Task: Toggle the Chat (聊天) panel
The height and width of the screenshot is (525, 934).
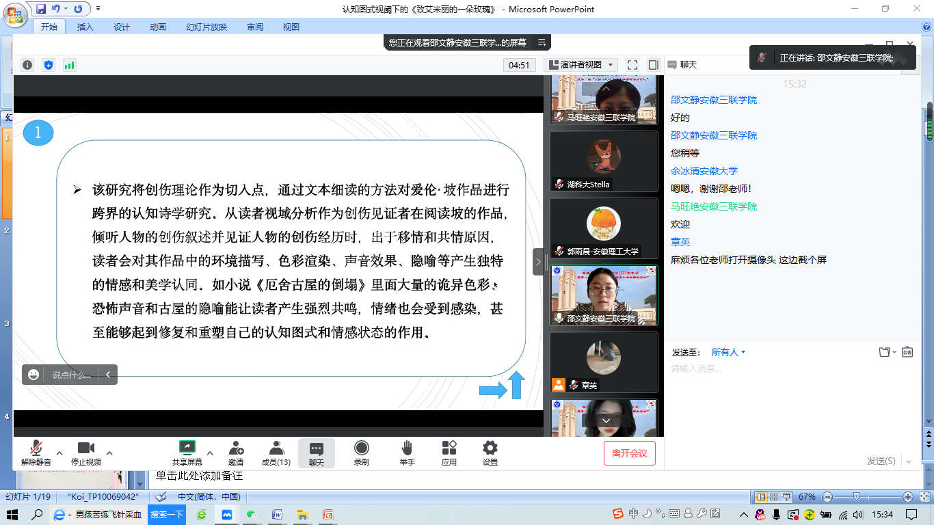Action: click(x=316, y=453)
